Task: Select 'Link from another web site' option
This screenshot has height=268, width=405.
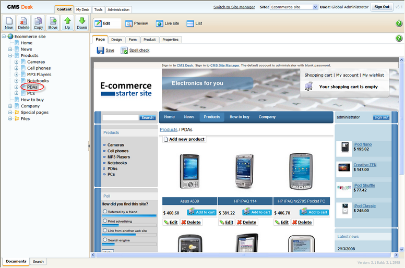Action: (105, 230)
